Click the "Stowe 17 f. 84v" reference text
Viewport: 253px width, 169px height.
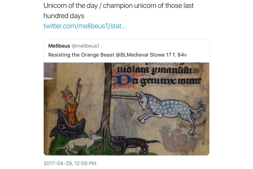168,55
